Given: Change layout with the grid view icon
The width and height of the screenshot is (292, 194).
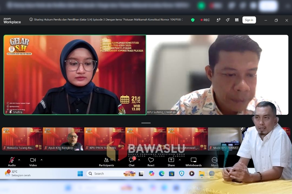Looking at the screenshot, I should coord(237,20).
